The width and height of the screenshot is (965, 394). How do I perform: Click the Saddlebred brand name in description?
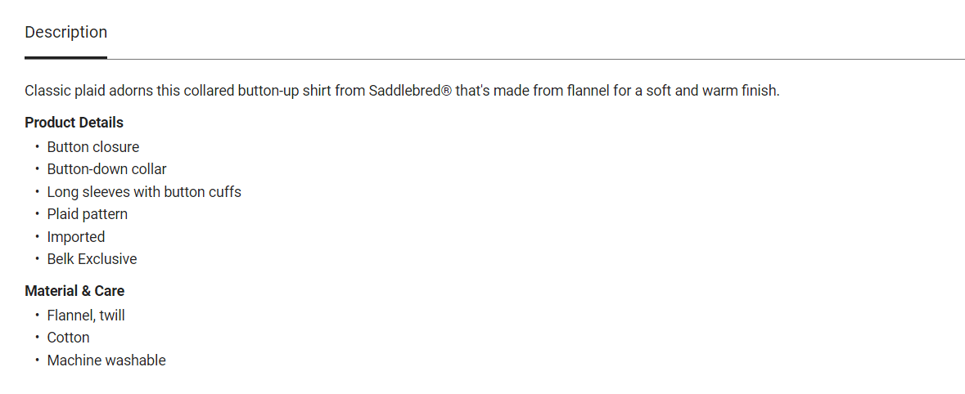404,91
